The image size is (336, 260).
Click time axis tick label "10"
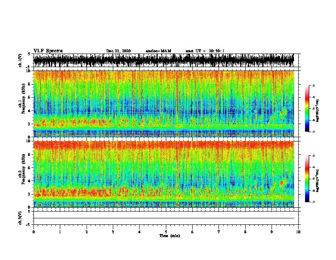coord(298,232)
